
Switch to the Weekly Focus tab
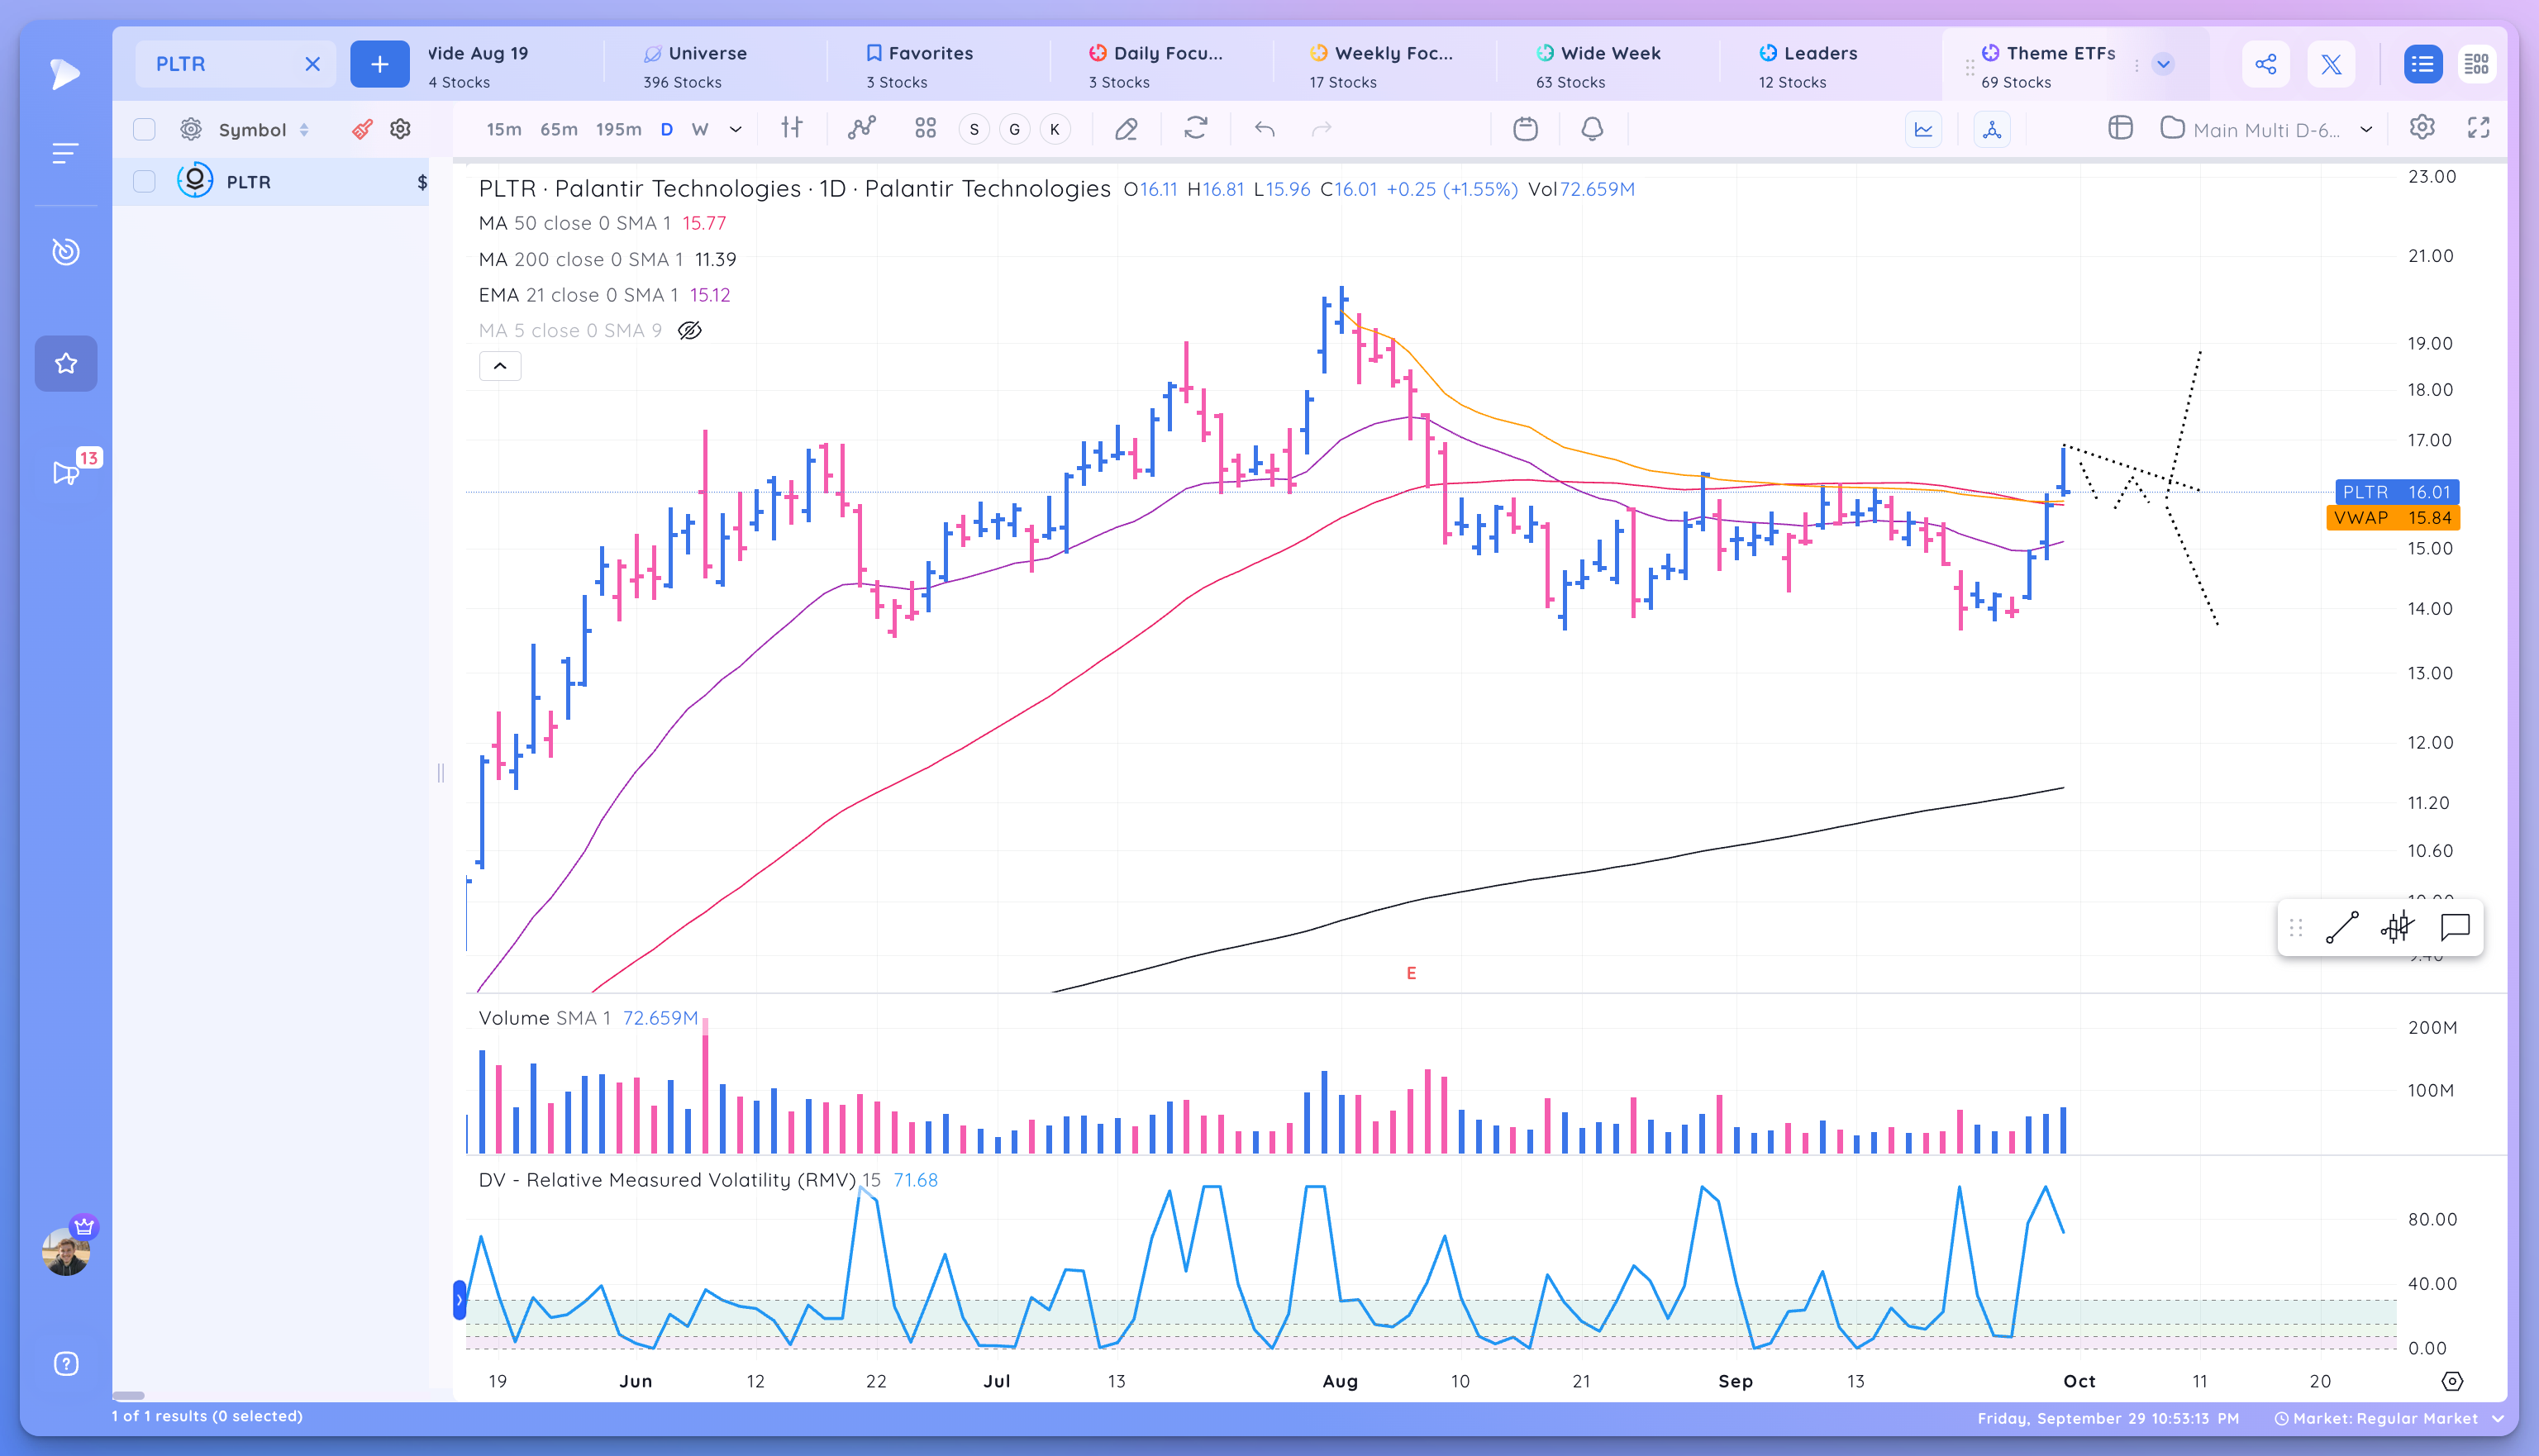pos(1383,65)
